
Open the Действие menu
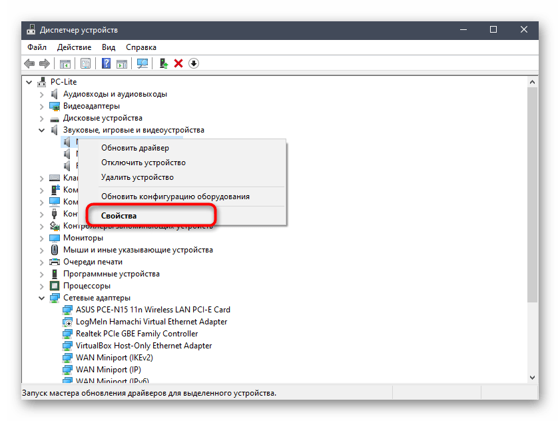74,47
